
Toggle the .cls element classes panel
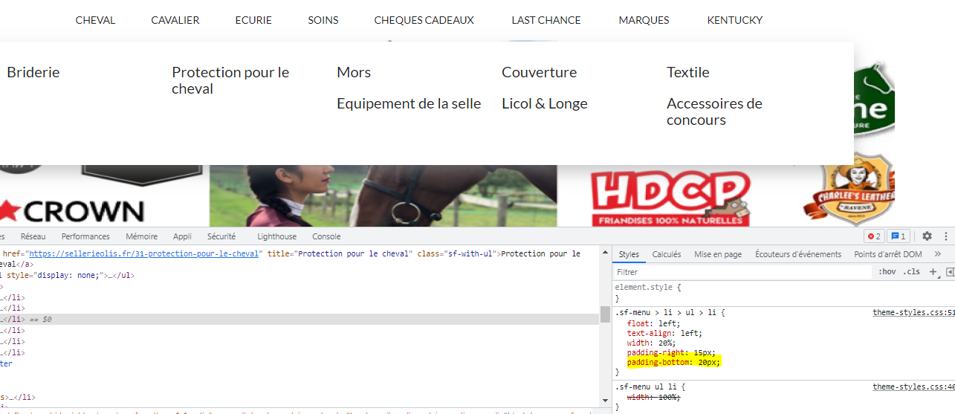click(x=911, y=272)
